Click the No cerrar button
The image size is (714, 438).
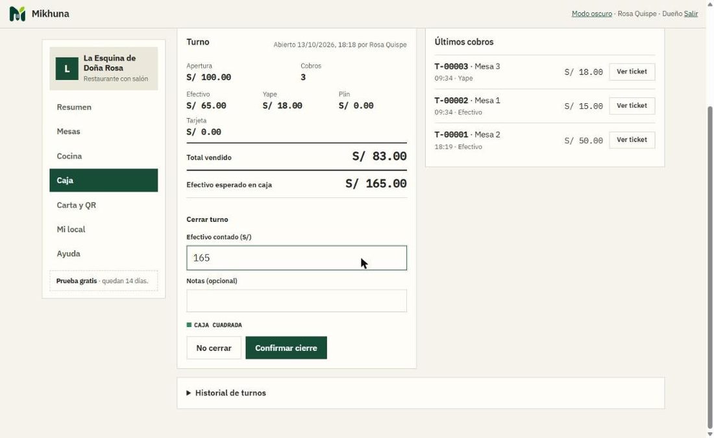click(x=214, y=348)
